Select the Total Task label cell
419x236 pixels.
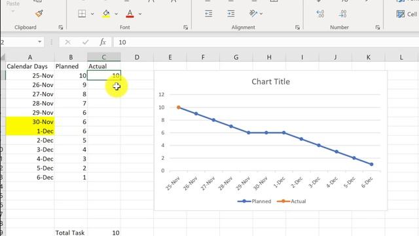click(x=71, y=233)
